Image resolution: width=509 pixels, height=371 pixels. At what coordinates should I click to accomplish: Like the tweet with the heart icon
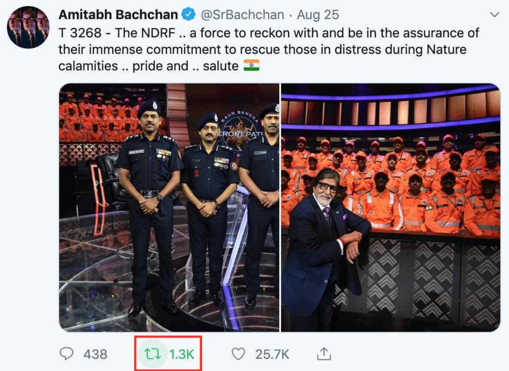pyautogui.click(x=239, y=354)
